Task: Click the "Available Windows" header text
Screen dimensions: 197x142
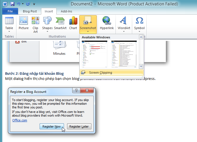Action: tap(96, 37)
